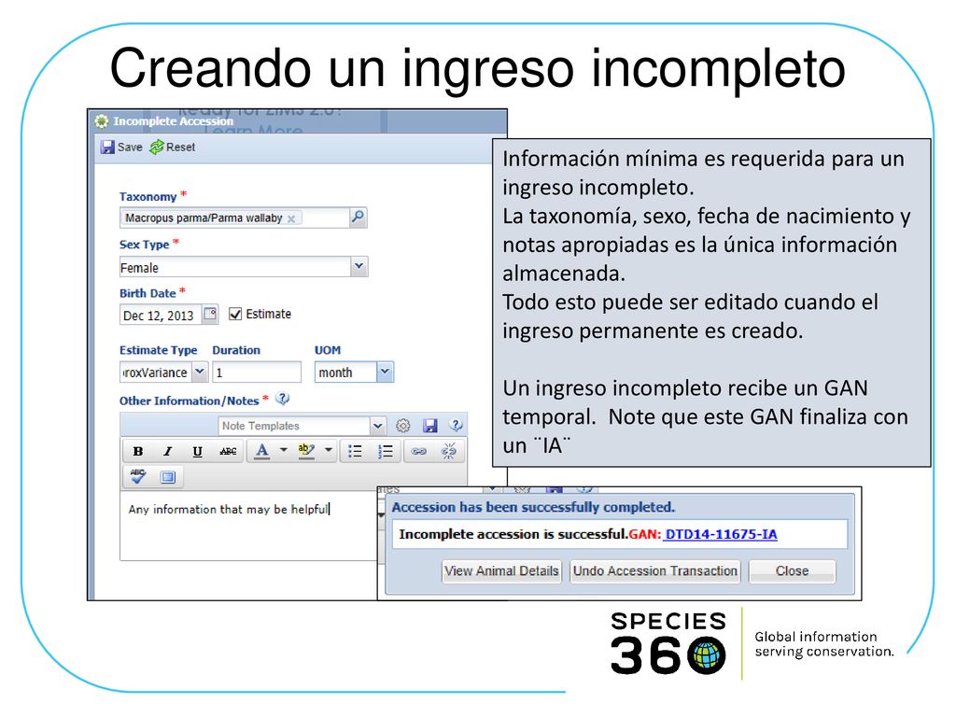This screenshot has width=956, height=717.
Task: Apply font color with the A icon
Action: (x=262, y=451)
